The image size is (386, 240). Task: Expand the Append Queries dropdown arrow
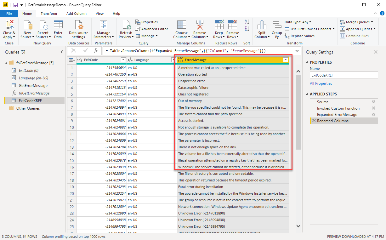[374, 29]
